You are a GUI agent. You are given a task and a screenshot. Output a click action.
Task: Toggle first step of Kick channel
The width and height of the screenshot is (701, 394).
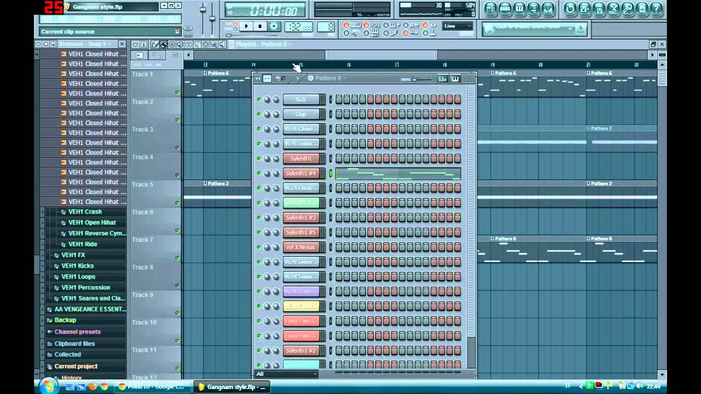click(339, 100)
